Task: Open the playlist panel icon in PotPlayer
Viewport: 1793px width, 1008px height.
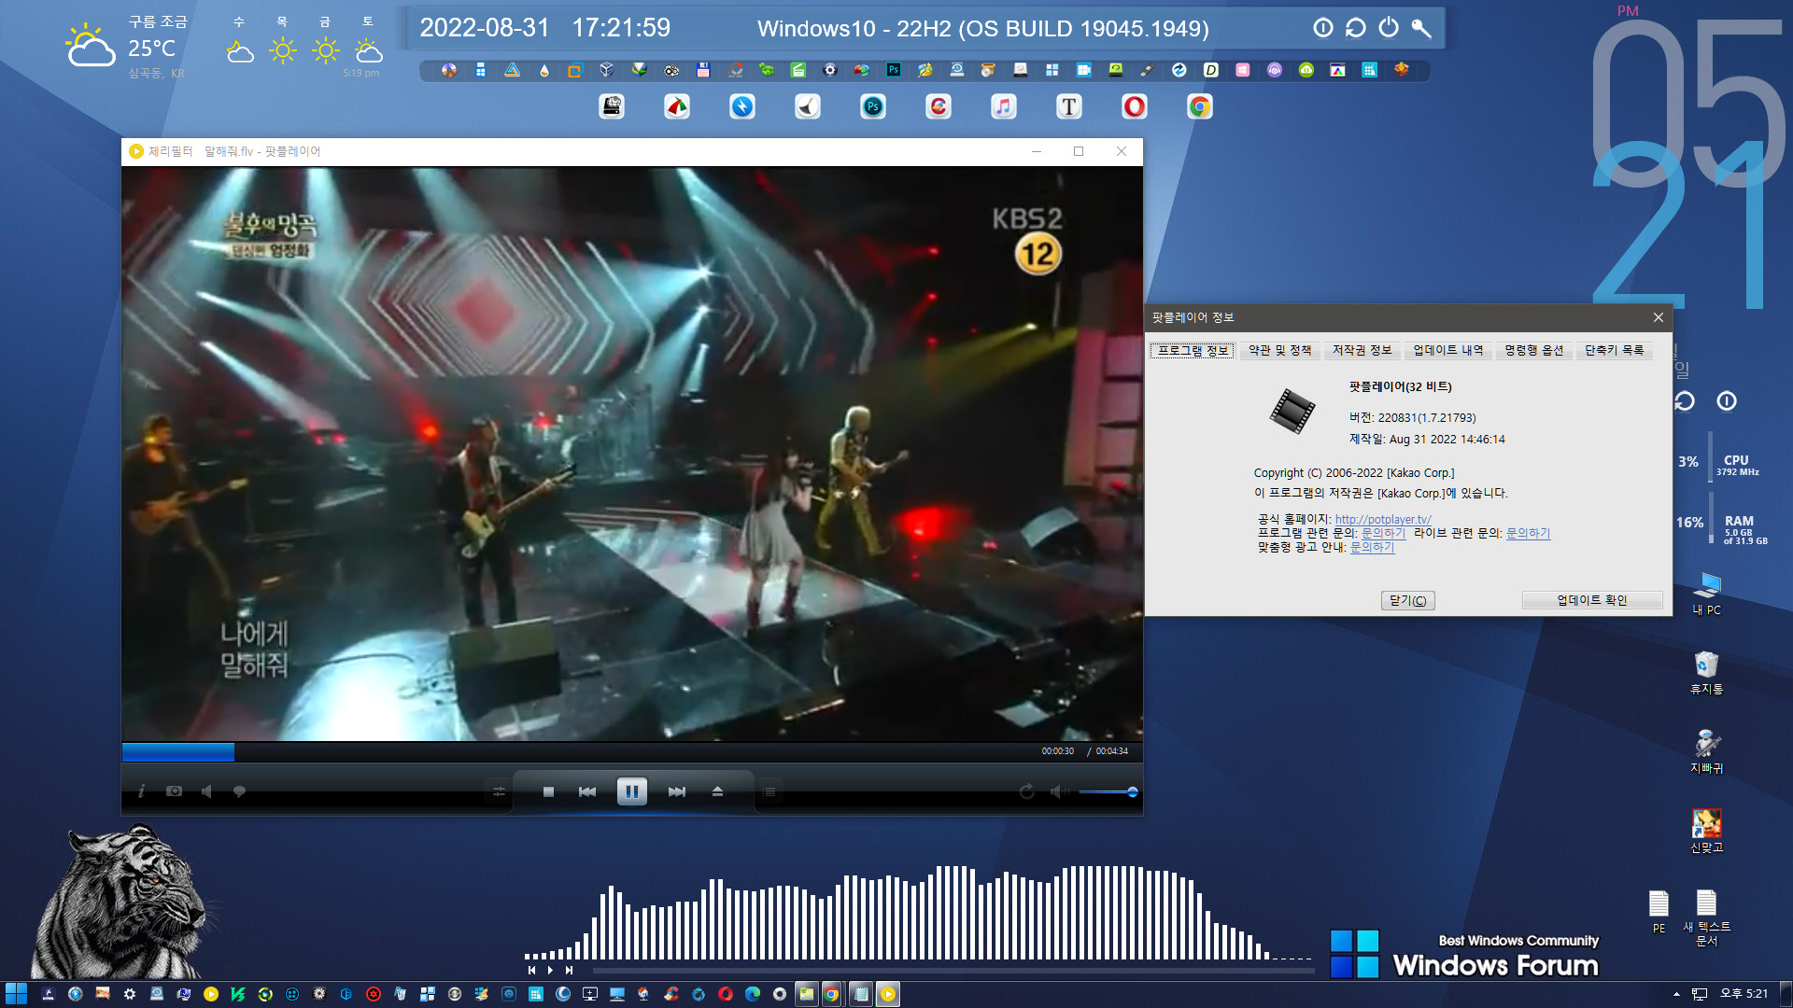Action: [x=769, y=791]
